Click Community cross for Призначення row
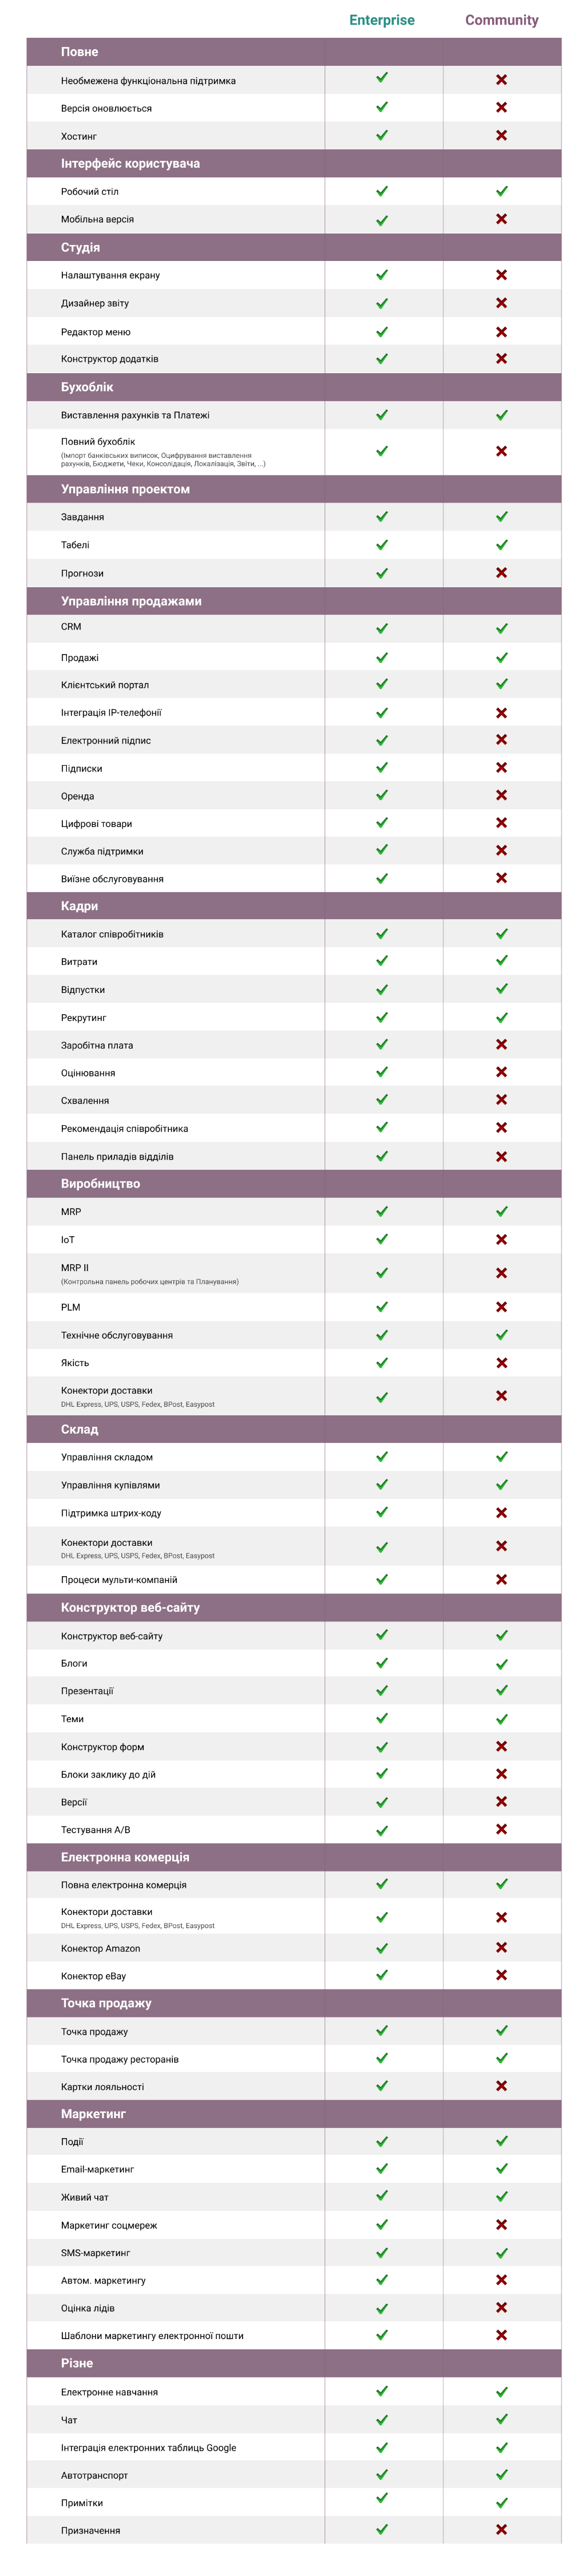Image resolution: width=586 pixels, height=2576 pixels. click(x=501, y=2529)
